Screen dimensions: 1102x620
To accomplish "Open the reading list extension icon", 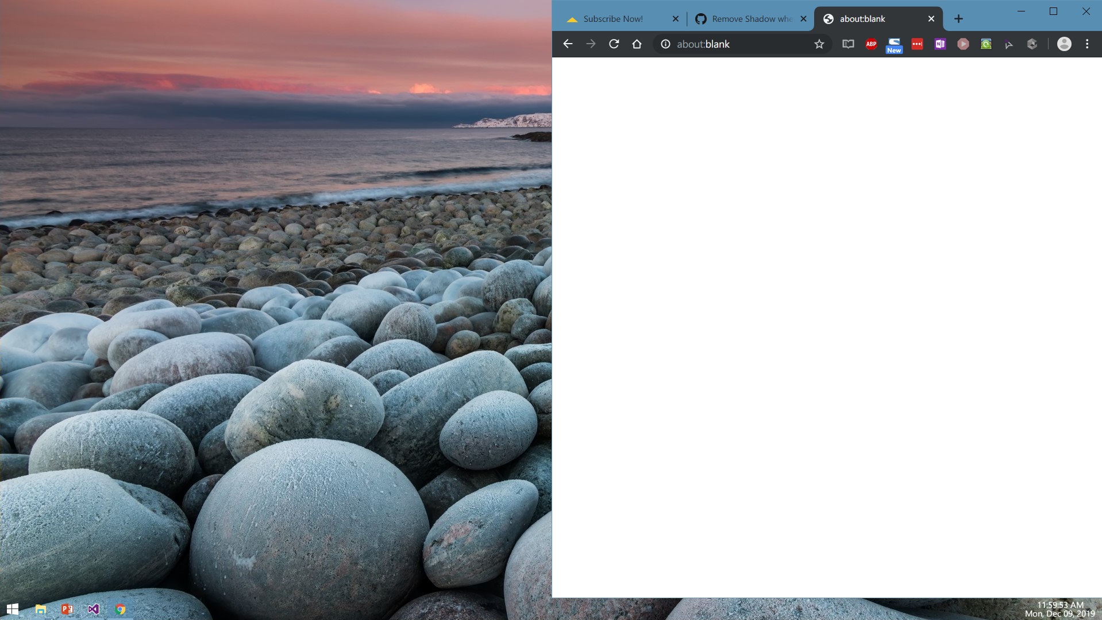I will pos(847,44).
